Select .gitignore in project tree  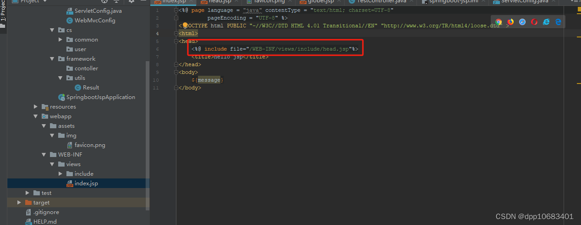[x=46, y=212]
